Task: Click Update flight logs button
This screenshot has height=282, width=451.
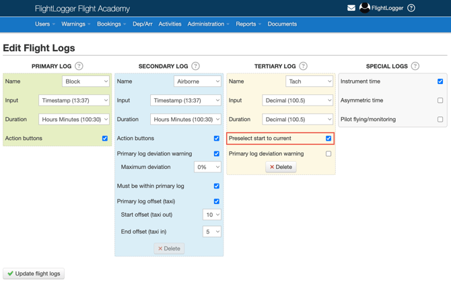Action: tap(34, 274)
